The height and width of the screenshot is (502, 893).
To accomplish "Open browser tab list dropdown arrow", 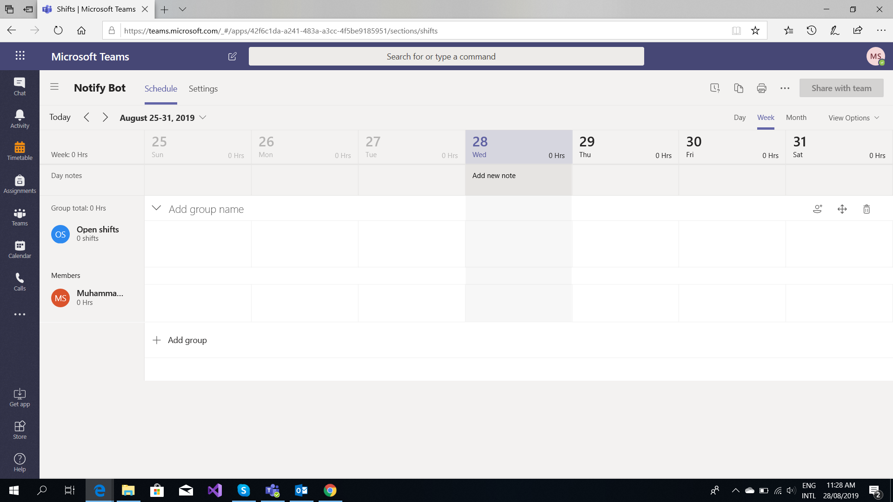I will (182, 9).
